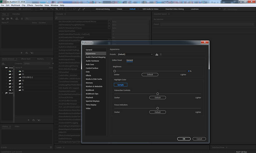This screenshot has height=153, width=256.
Task: Select the Spot Healing Brush tool
Action: click(x=84, y=9)
